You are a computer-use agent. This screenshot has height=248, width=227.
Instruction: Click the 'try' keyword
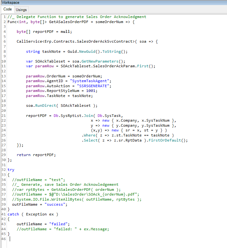(x=11, y=170)
